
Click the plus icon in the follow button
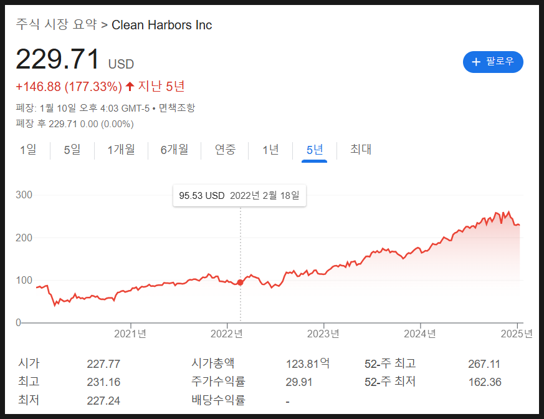point(477,62)
